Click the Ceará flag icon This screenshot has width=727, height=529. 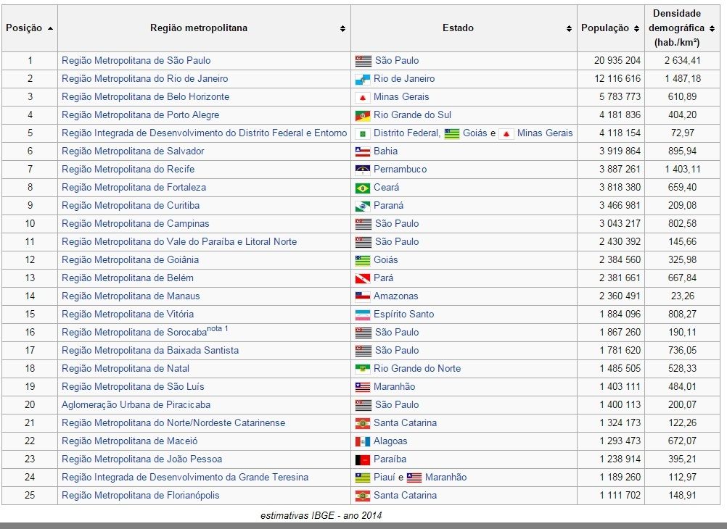coord(362,188)
